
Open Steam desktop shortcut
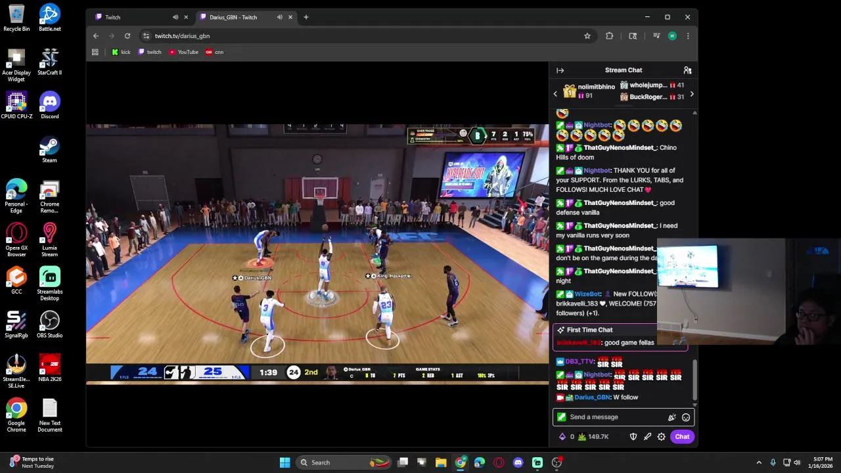(50, 149)
